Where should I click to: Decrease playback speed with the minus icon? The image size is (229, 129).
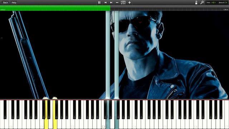point(117,3)
